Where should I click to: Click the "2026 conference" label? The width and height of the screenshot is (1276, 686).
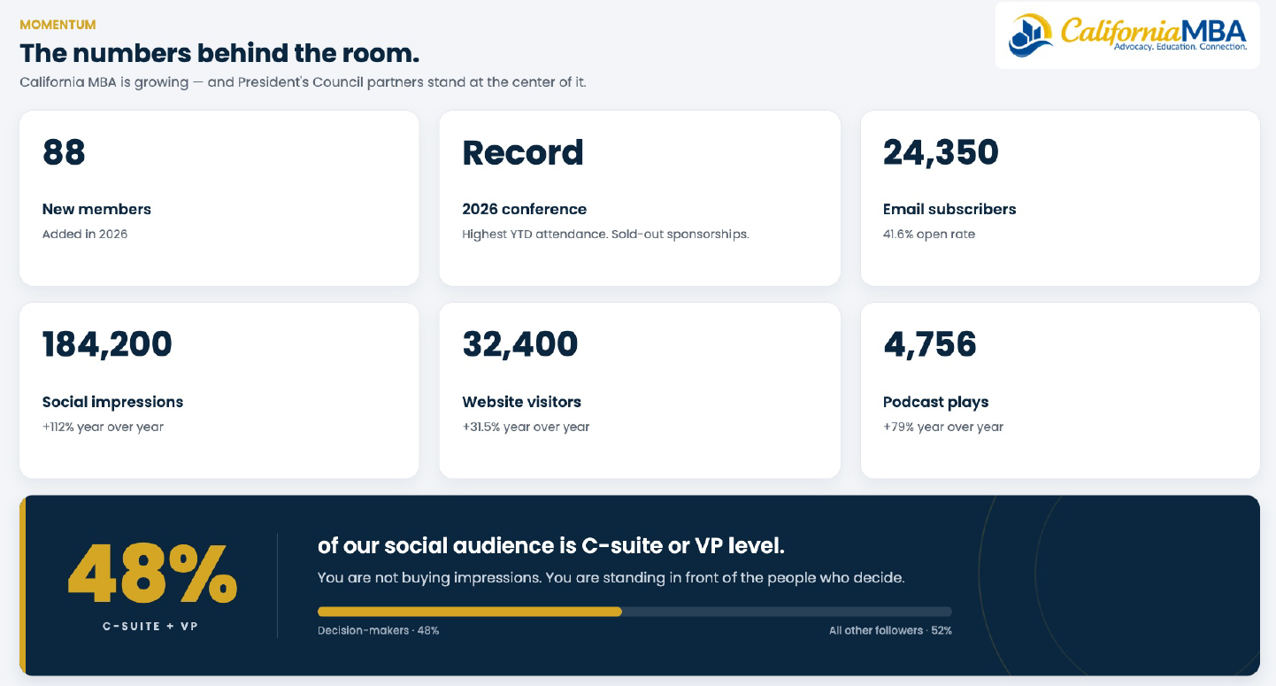(x=524, y=209)
